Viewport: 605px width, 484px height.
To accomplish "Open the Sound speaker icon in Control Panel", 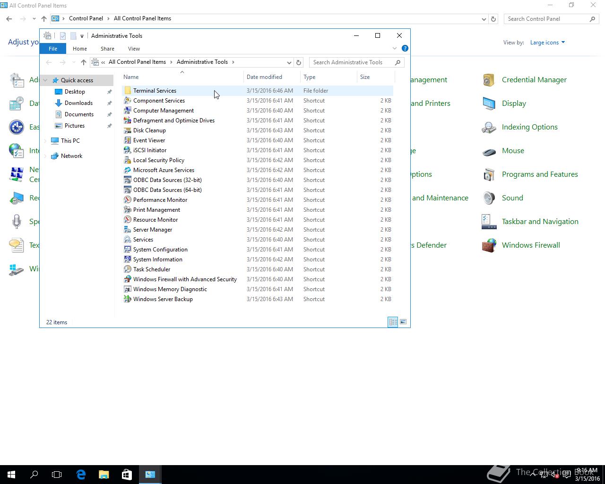I will pos(489,198).
